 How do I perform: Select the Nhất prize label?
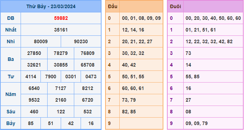[11, 30]
